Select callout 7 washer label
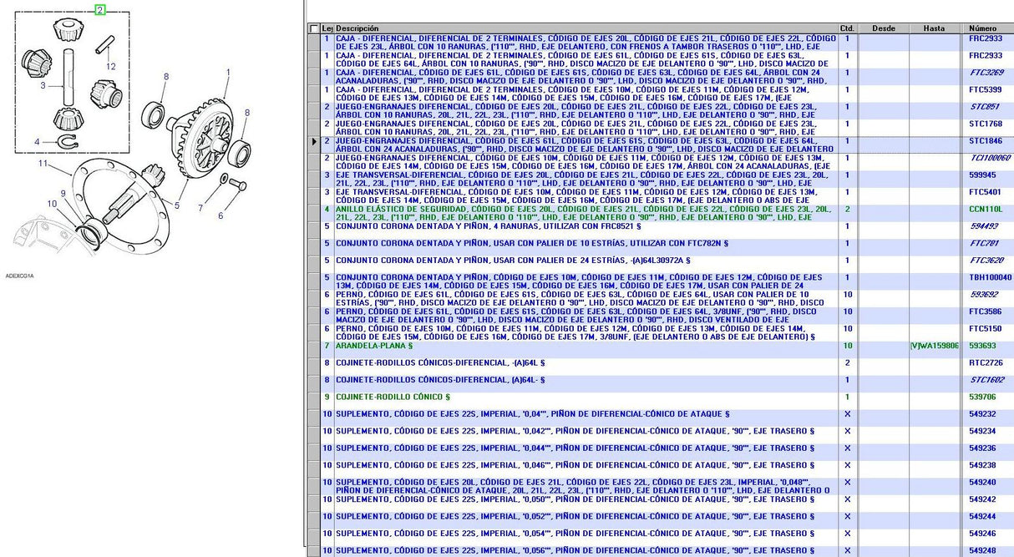Viewport: 1014px width, 557px height. (x=200, y=207)
